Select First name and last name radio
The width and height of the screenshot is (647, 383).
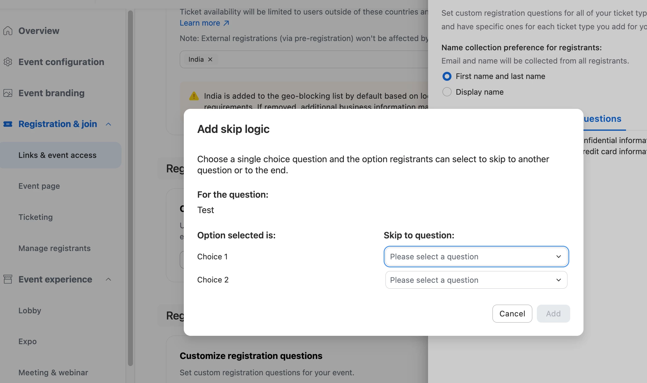(447, 76)
